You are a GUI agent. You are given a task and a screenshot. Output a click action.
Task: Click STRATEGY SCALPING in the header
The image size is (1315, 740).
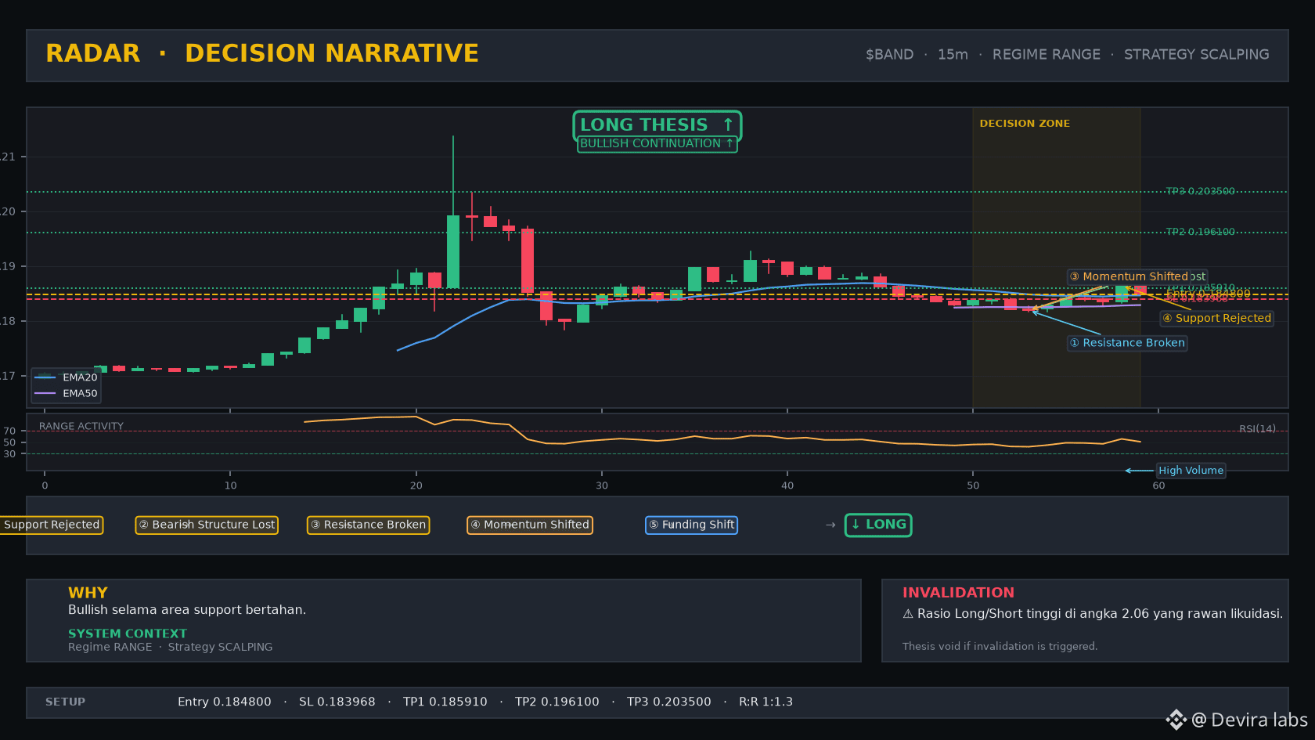click(x=1197, y=55)
